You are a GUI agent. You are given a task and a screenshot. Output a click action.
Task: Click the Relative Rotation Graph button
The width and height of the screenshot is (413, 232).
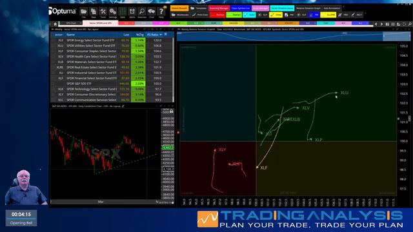[308, 8]
